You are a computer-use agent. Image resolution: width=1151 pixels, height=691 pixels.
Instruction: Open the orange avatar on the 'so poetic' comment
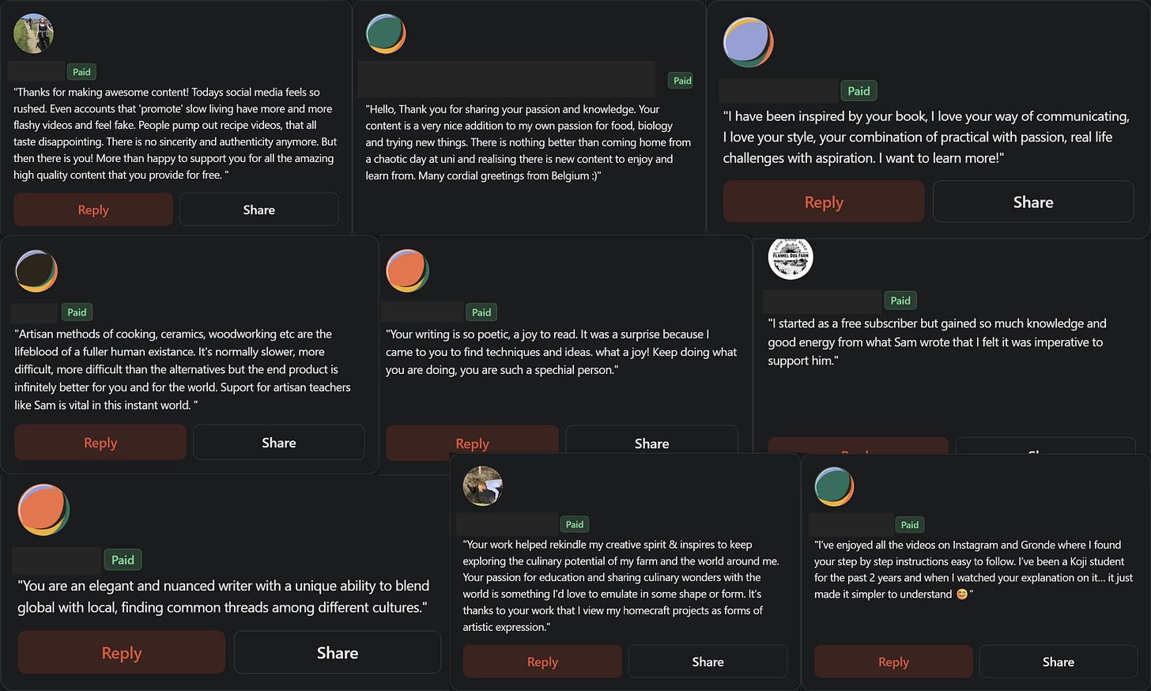(407, 270)
